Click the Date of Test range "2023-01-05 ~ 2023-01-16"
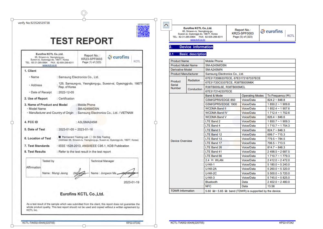Viewport: 323px width, 229px height. 76,130
